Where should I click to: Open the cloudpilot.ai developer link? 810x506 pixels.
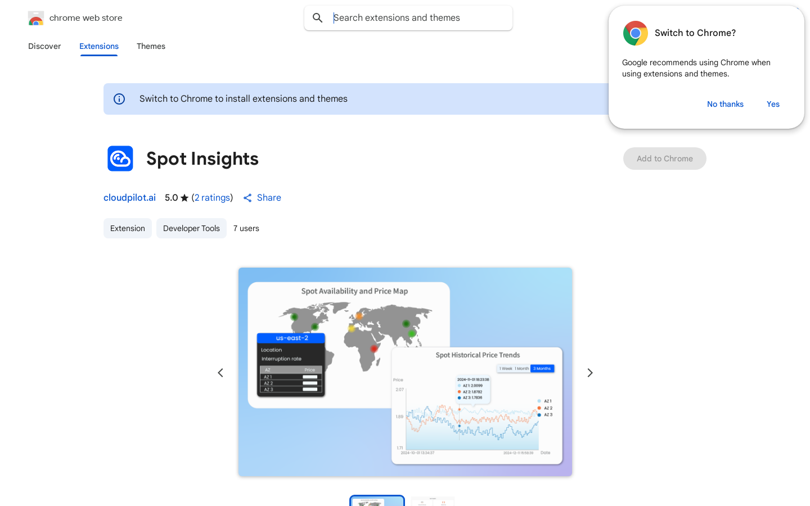point(129,197)
